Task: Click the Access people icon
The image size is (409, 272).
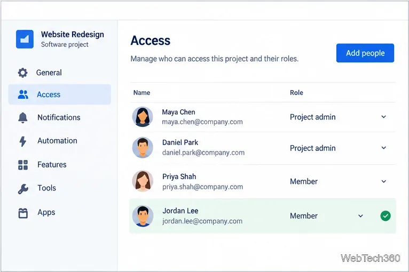Action: click(23, 94)
